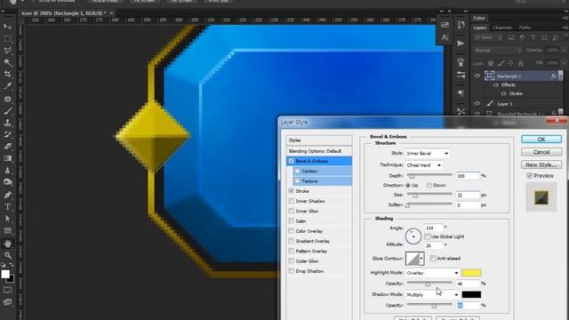This screenshot has height=320, width=569.
Task: Check Use Global Light
Action: 427,236
